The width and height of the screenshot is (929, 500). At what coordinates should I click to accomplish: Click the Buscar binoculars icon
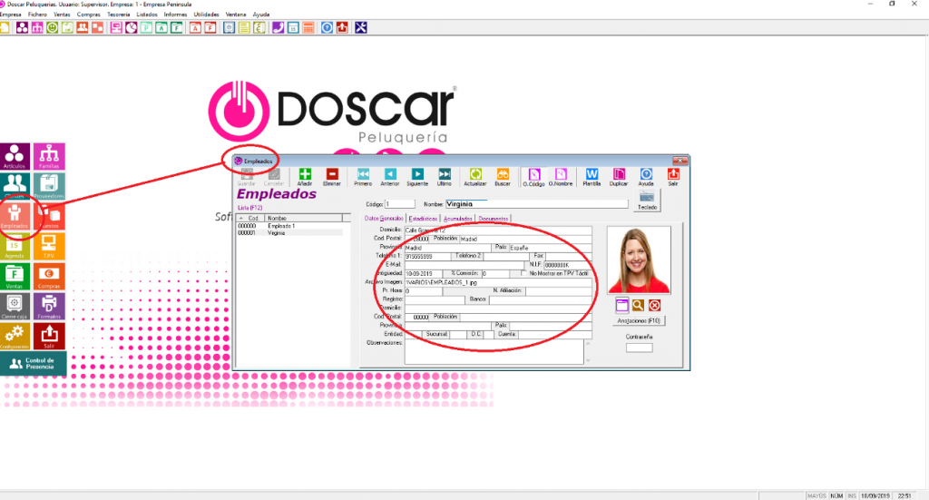coord(503,177)
